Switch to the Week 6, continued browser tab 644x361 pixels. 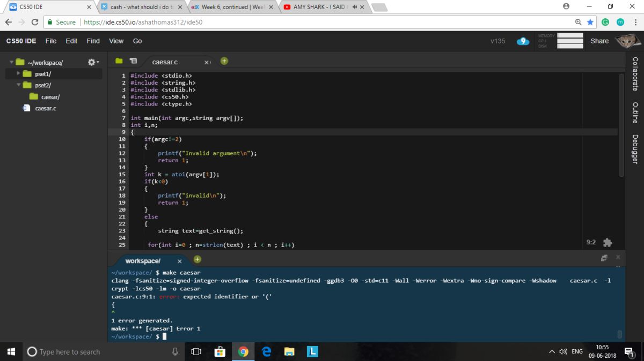pos(232,7)
